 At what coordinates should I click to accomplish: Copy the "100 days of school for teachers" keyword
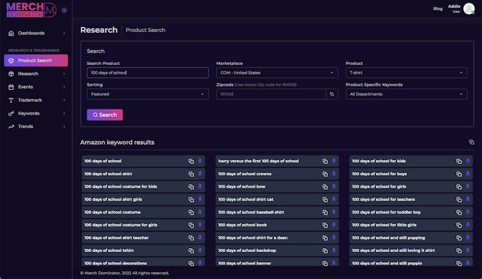coord(459,199)
